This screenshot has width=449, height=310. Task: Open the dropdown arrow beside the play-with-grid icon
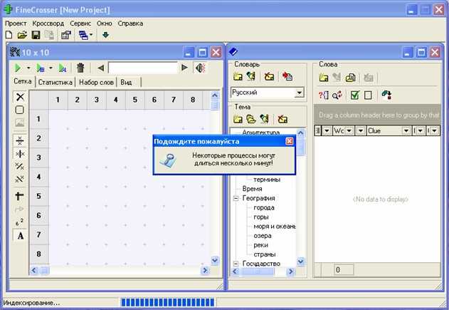tap(51, 68)
